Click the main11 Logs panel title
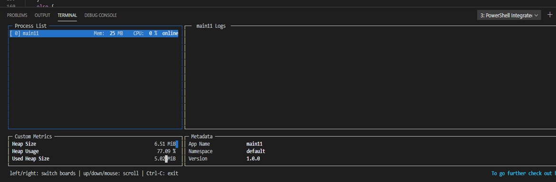This screenshot has width=556, height=182. [x=211, y=26]
